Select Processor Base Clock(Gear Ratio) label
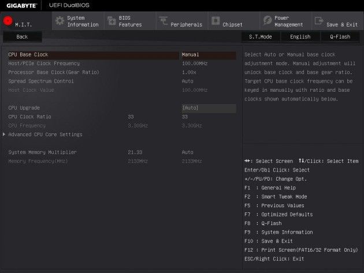This screenshot has width=364, height=273. click(x=54, y=72)
